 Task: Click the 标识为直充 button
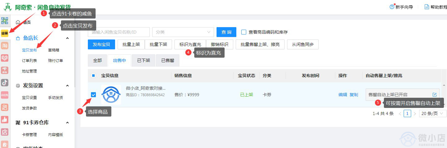[190, 44]
